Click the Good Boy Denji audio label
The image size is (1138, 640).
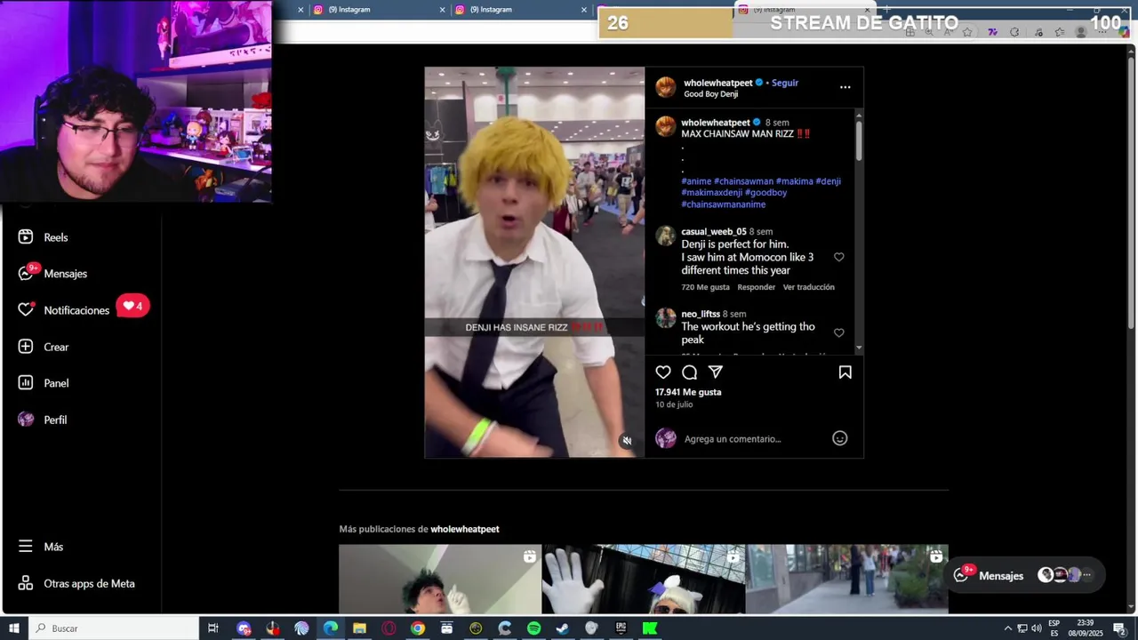[710, 94]
